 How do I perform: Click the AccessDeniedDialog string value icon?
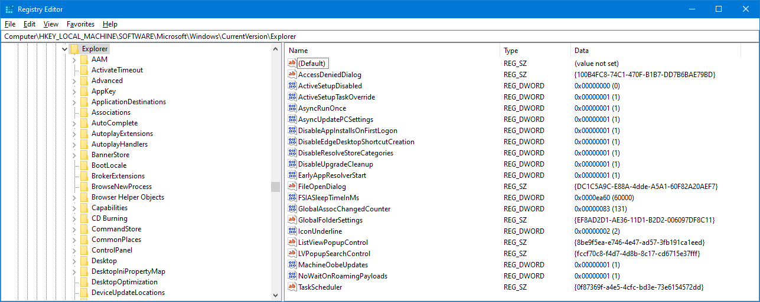292,75
